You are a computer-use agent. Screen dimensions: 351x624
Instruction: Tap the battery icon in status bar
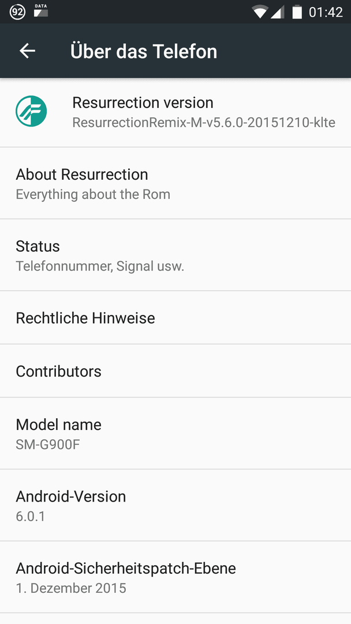297,12
